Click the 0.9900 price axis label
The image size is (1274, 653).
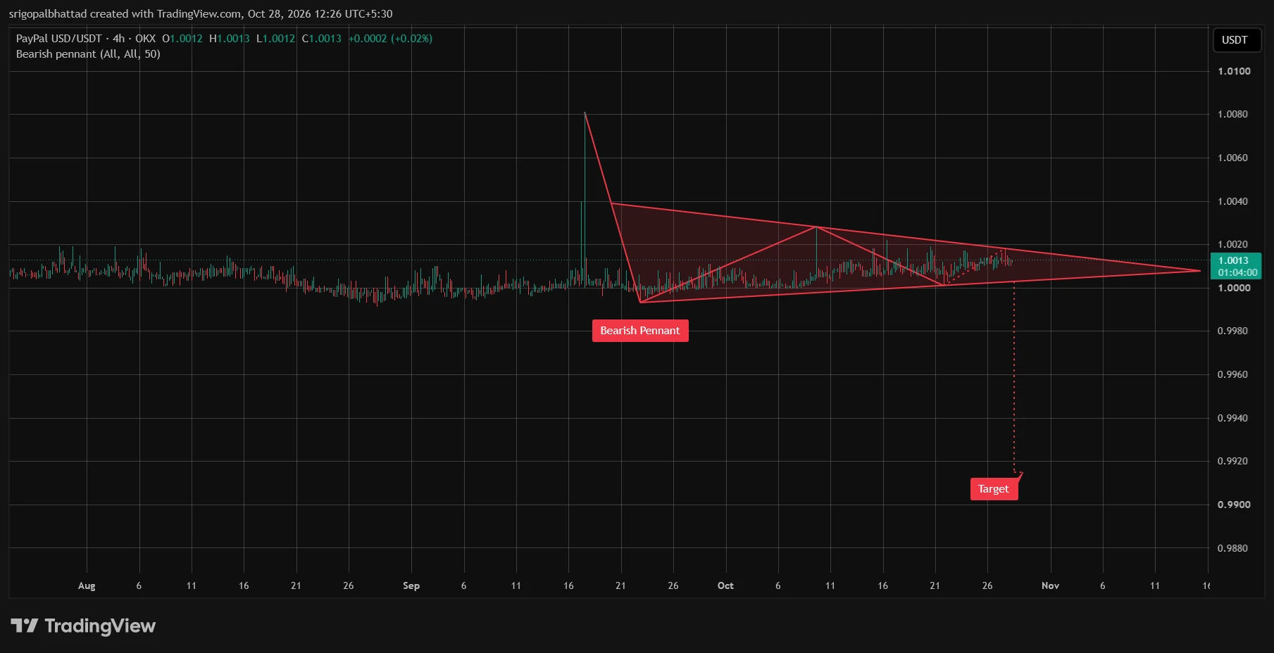pyautogui.click(x=1234, y=505)
